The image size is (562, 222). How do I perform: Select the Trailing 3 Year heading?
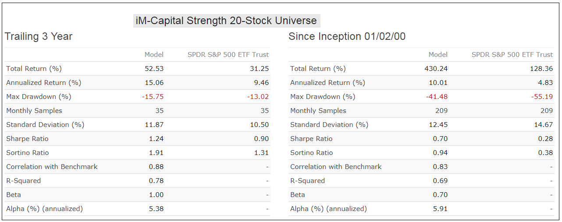[x=39, y=36]
